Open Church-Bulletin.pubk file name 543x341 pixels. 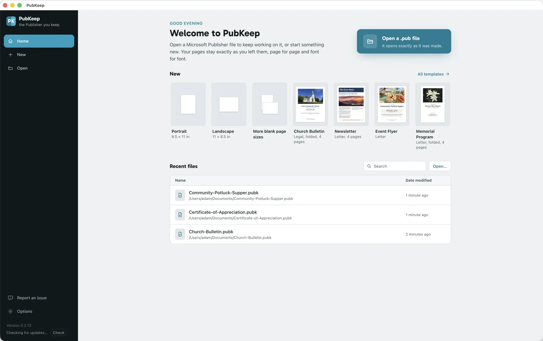(x=211, y=232)
